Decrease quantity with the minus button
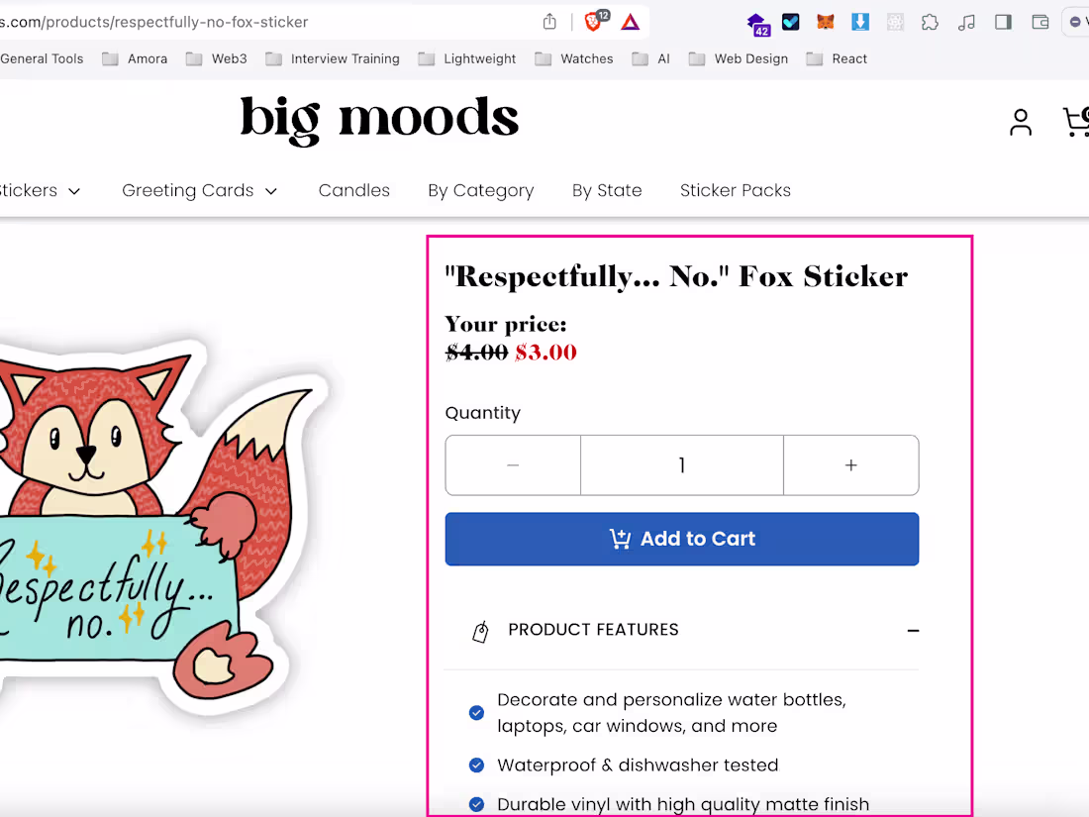This screenshot has height=817, width=1089. pos(513,465)
